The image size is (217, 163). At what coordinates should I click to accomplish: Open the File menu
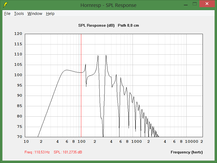click(7, 14)
